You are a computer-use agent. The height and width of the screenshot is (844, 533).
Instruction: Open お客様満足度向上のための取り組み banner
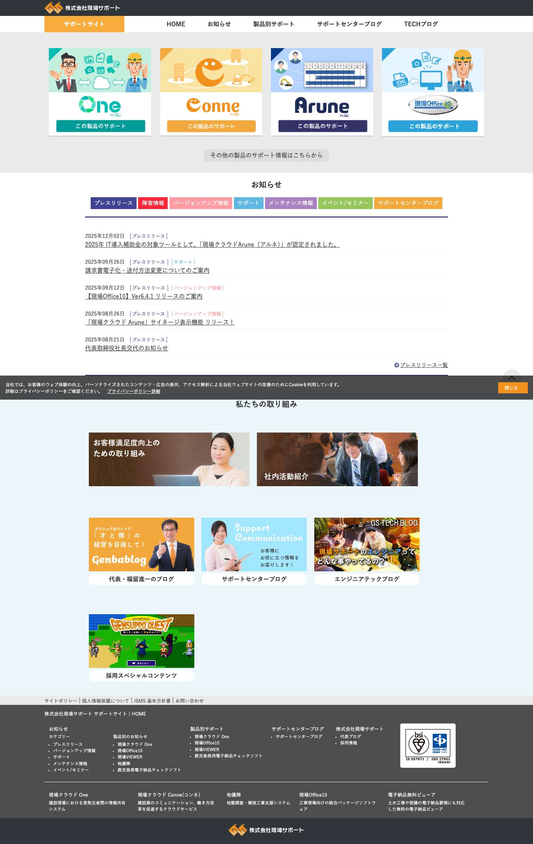tap(169, 459)
